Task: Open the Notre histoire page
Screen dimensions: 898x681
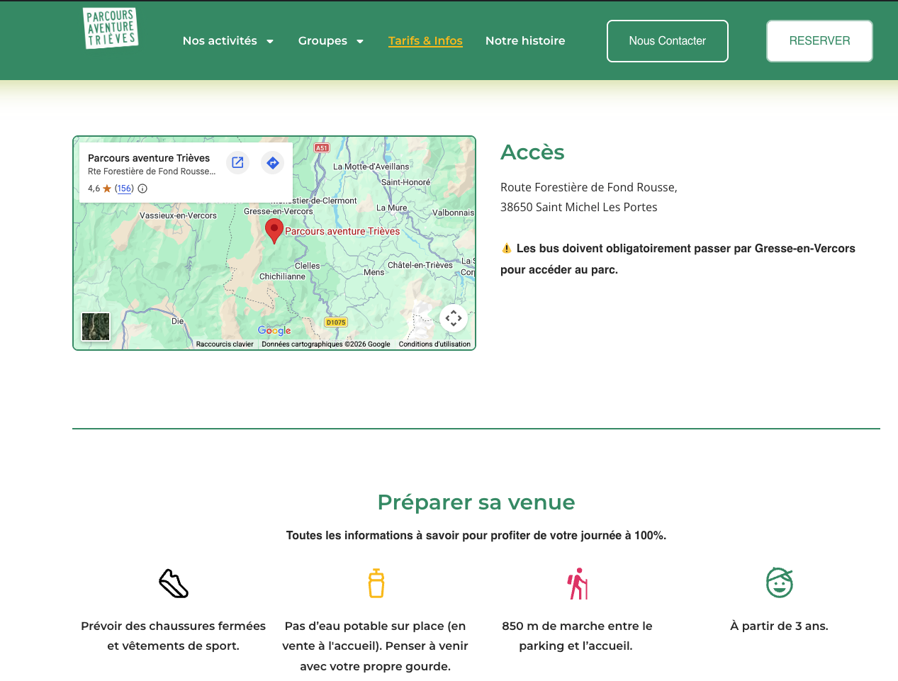Action: pos(525,41)
